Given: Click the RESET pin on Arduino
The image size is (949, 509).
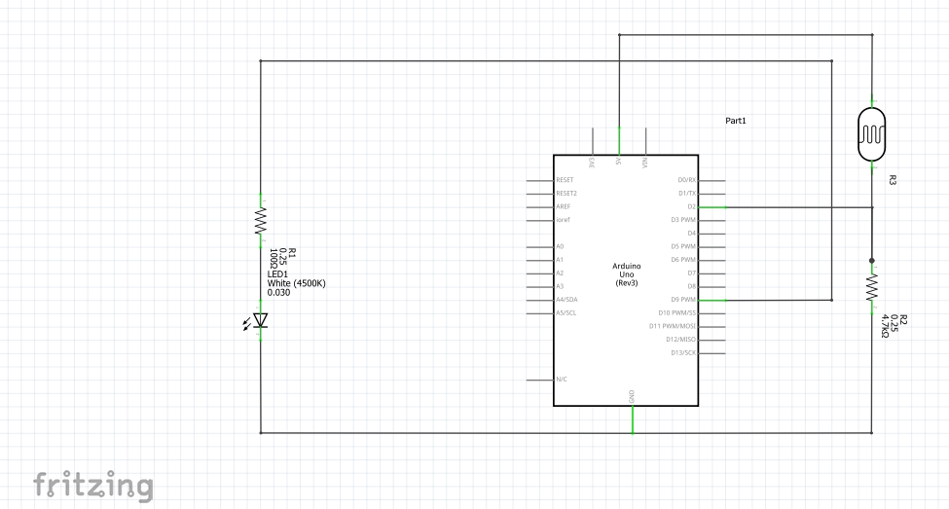Looking at the screenshot, I should point(540,180).
